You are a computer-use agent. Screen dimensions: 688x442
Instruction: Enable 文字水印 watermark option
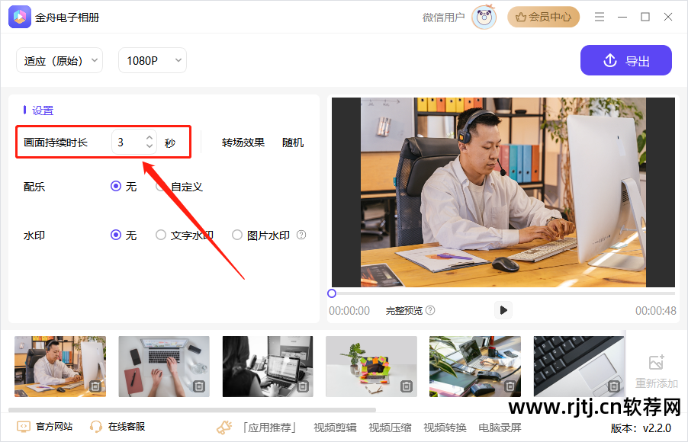(160, 235)
